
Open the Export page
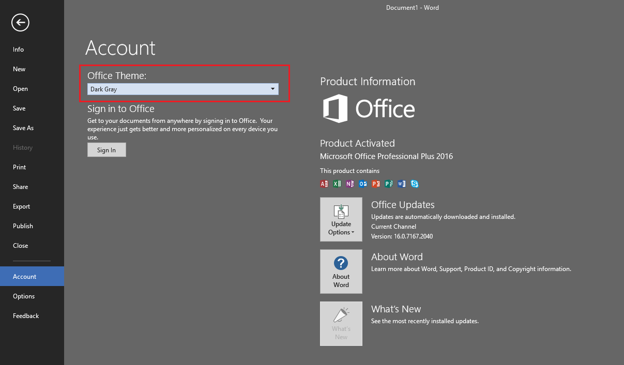32,207
